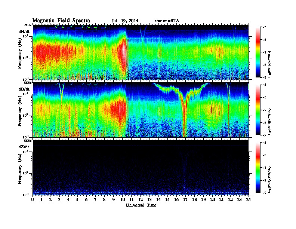Click the dD/dt panel color bar
This screenshot has height=229, width=296.
tap(258, 110)
